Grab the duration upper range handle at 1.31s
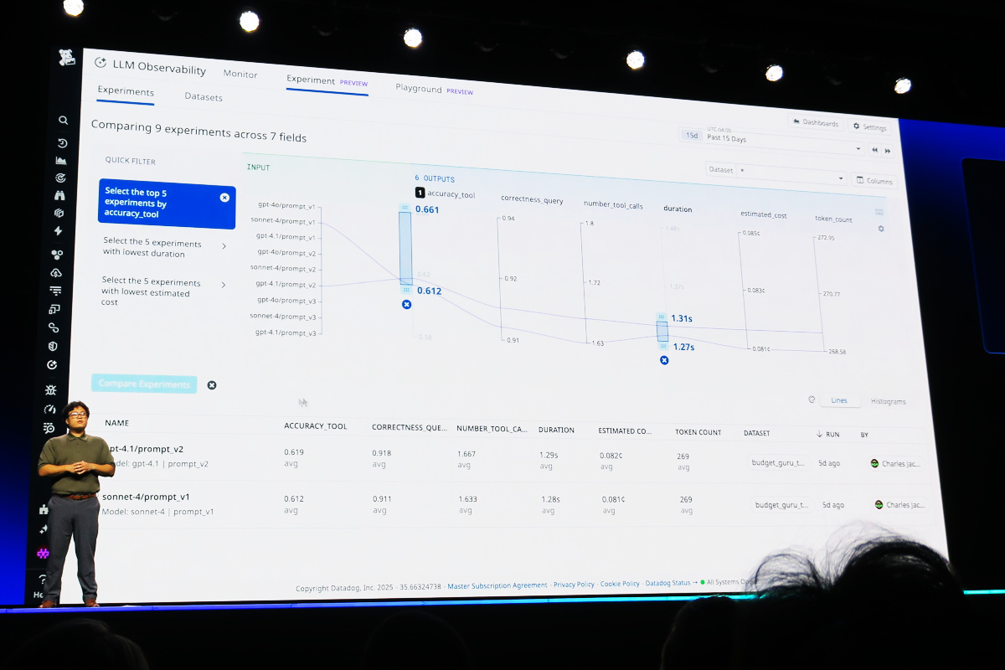The height and width of the screenshot is (670, 1005). [x=662, y=317]
